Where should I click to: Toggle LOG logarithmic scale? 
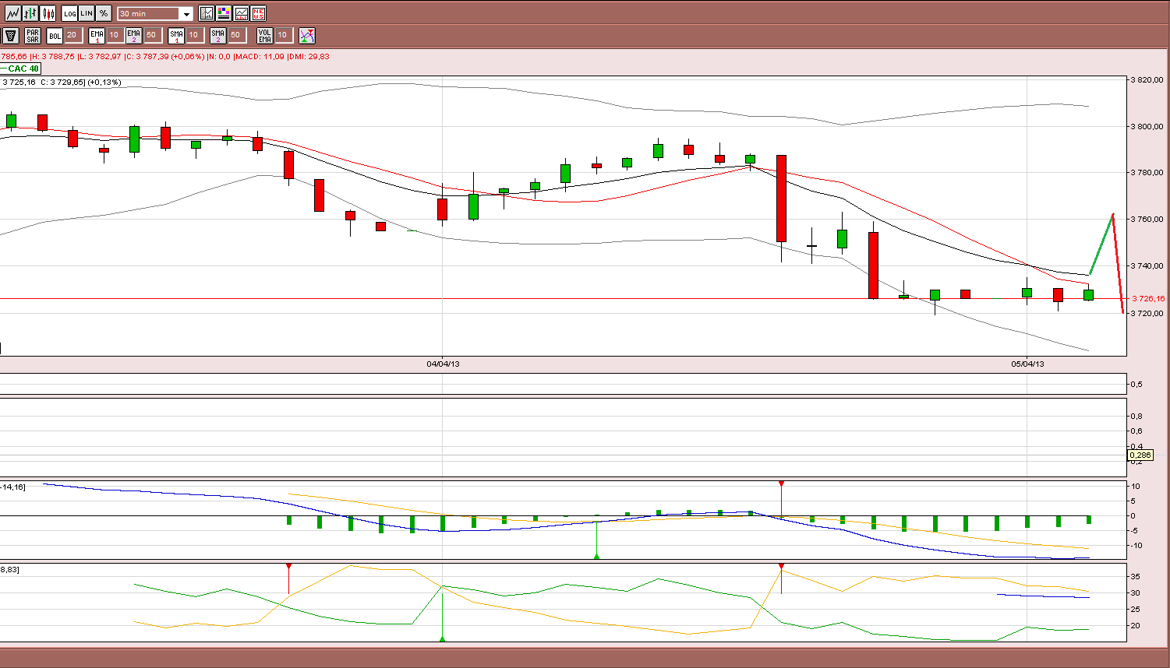tap(70, 13)
